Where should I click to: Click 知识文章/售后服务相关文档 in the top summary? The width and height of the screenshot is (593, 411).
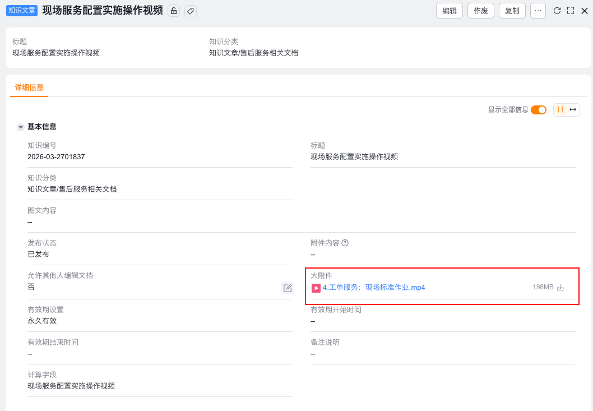[253, 53]
